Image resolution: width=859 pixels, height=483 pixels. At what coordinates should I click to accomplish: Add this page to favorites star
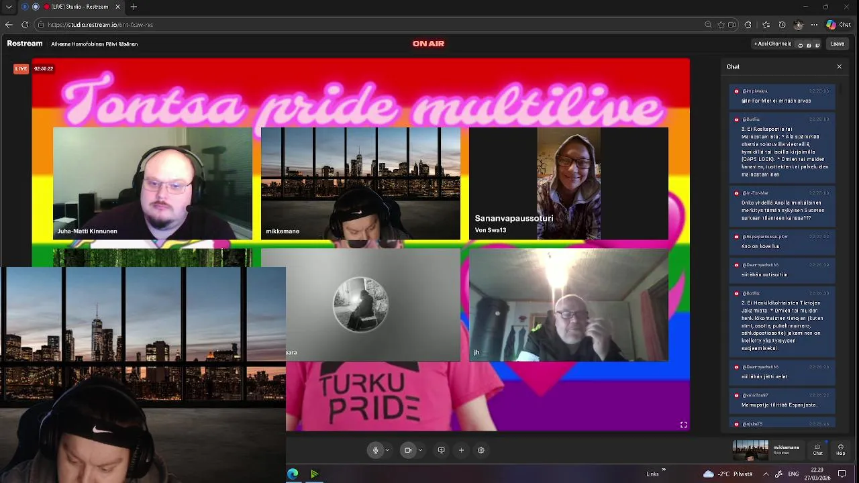pos(721,25)
